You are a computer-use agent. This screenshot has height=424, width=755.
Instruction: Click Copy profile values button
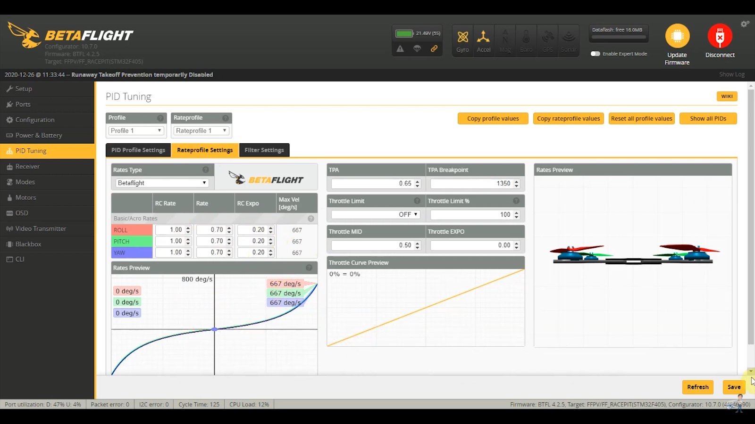click(x=493, y=119)
